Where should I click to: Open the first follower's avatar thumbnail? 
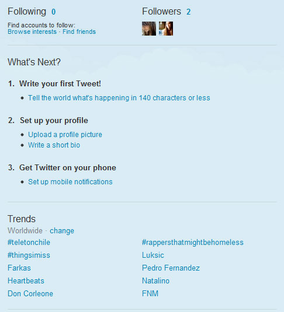(x=149, y=29)
